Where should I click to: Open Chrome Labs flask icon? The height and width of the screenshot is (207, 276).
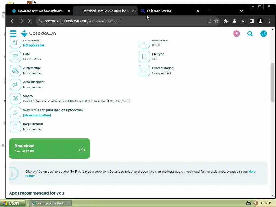(234, 21)
